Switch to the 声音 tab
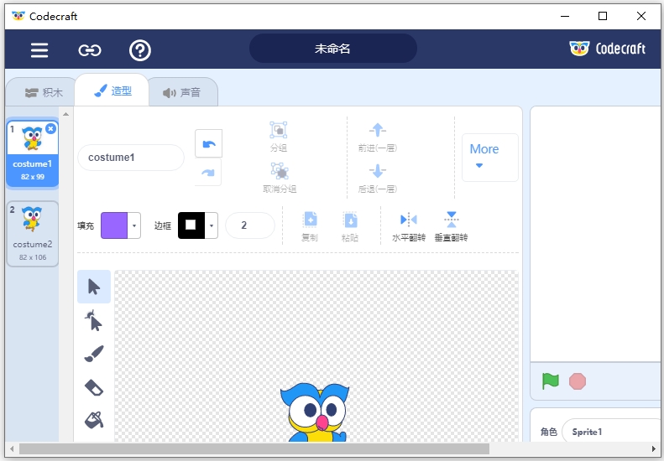664x461 pixels. [182, 92]
